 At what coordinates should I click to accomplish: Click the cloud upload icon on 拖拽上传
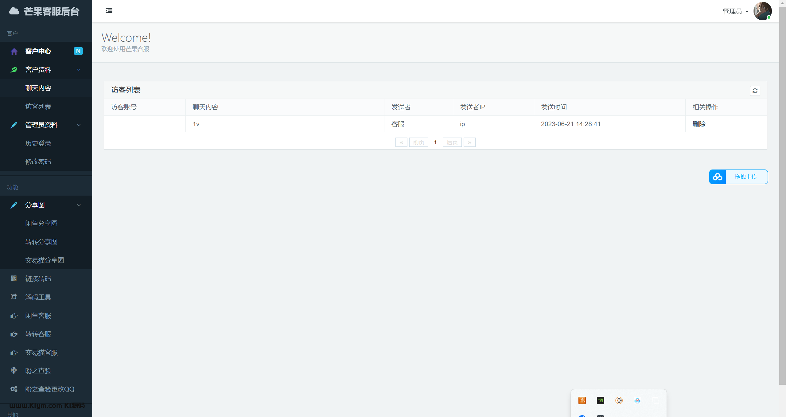pyautogui.click(x=718, y=177)
